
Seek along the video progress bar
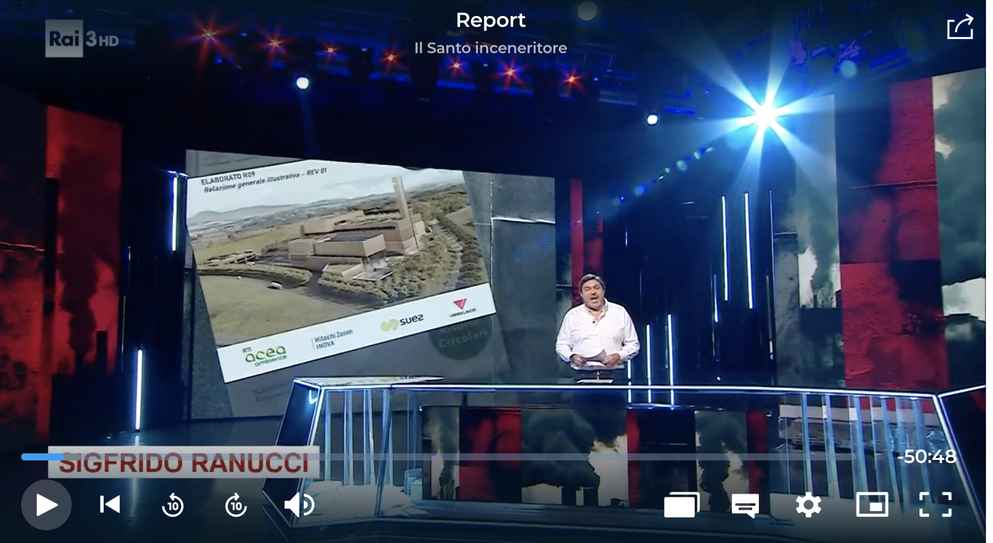438,457
